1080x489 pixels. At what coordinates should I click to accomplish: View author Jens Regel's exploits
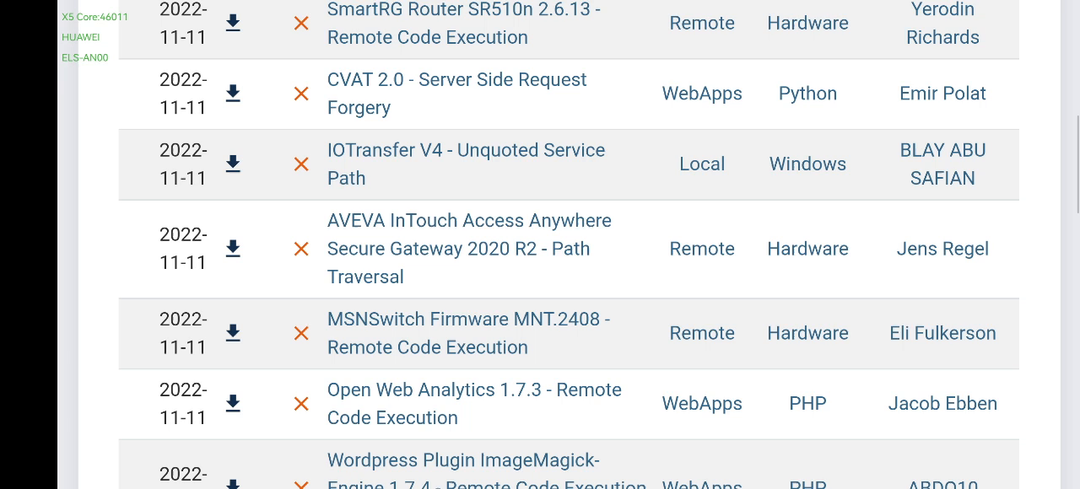pyautogui.click(x=942, y=249)
